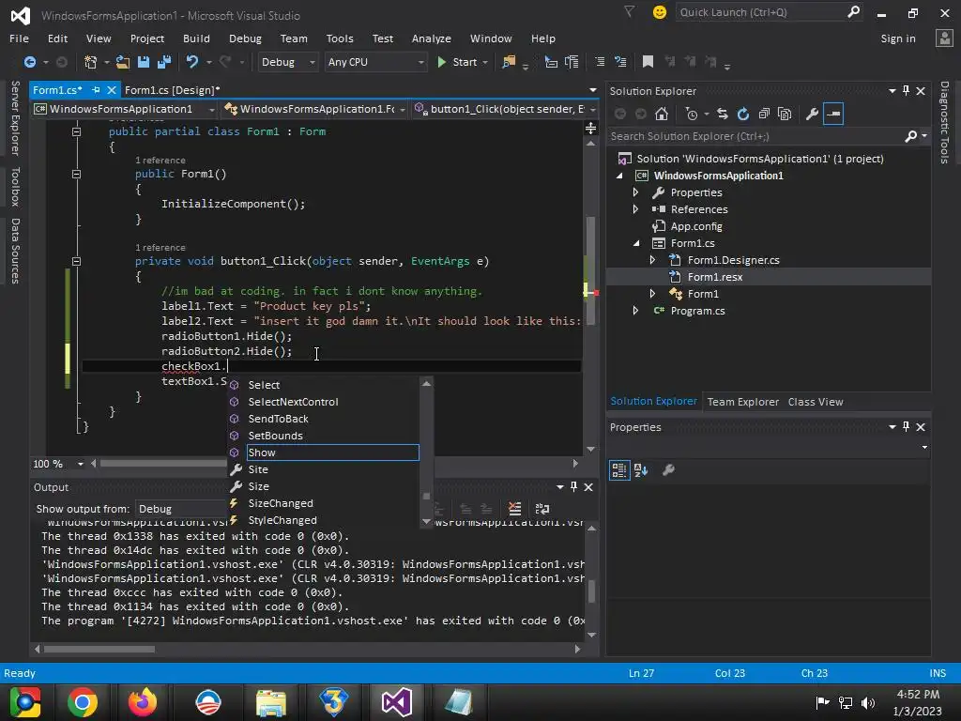961x721 pixels.
Task: Click Pending Changes Filter clock icon
Action: [692, 114]
